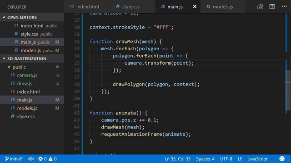Viewport: 291px width, 163px height.
Task: Open camera.js in the public folder
Action: point(32,75)
